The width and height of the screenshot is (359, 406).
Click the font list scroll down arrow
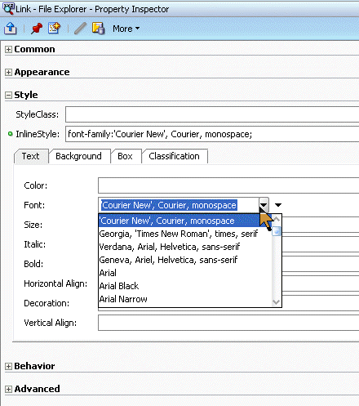click(x=277, y=302)
